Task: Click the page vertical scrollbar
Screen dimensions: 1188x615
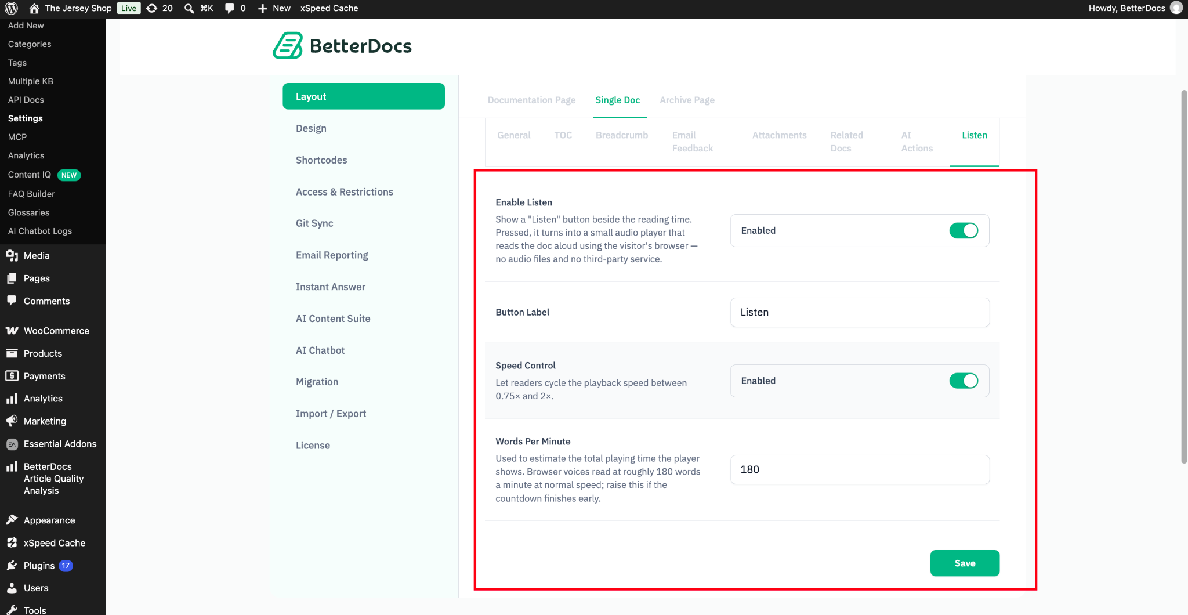Action: pos(1184,277)
